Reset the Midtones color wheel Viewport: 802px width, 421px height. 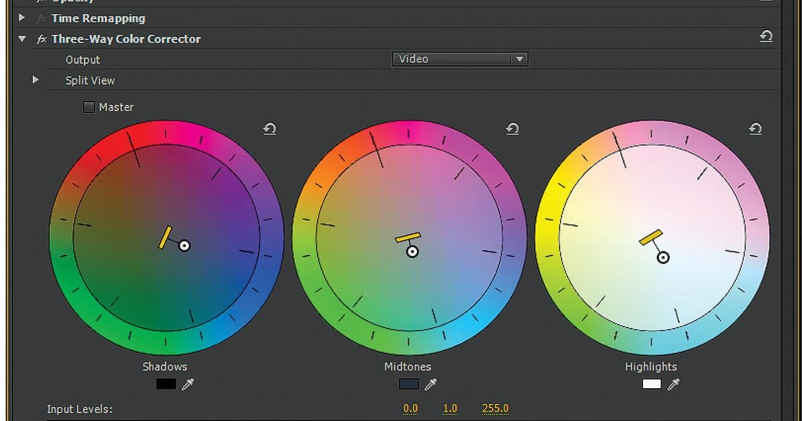(x=512, y=128)
